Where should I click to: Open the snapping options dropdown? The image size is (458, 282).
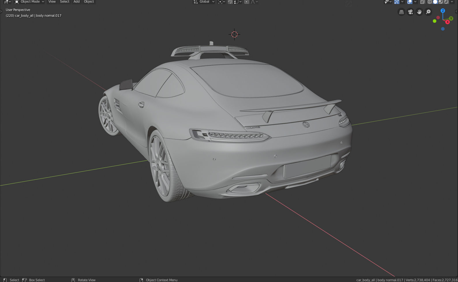tap(238, 2)
